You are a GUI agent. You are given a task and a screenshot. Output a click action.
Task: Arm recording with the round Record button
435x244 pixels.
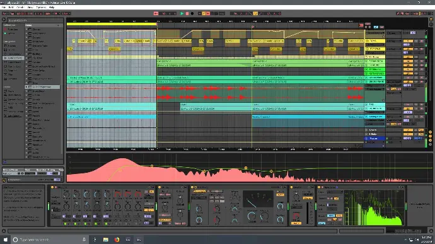pos(192,13)
